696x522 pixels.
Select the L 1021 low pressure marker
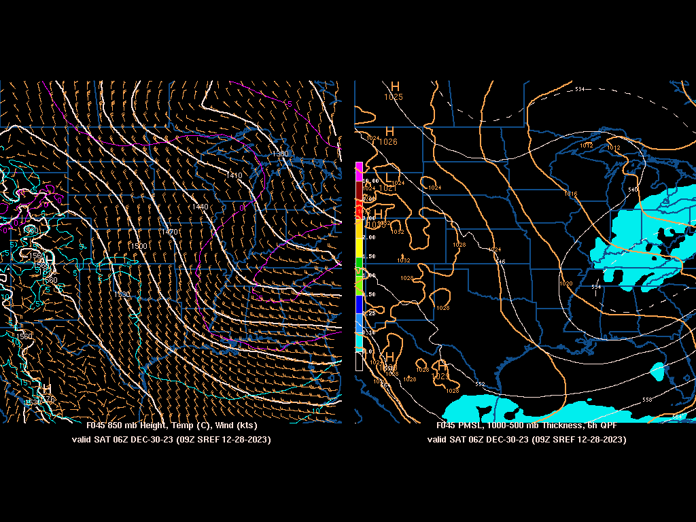388,179
